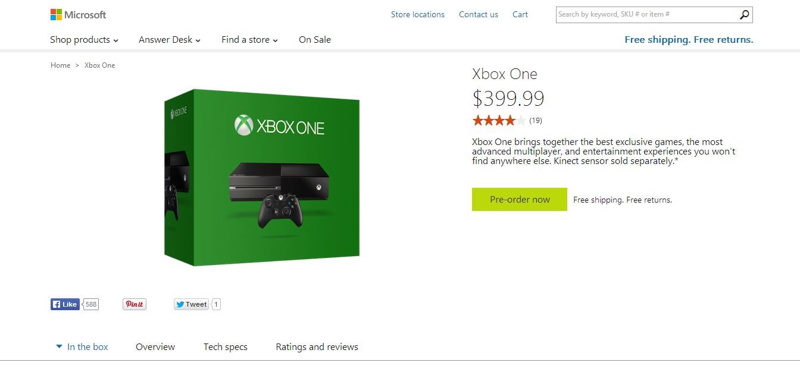Screen dimensions: 800x372
Task: Collapse the In the box section
Action: [82, 347]
